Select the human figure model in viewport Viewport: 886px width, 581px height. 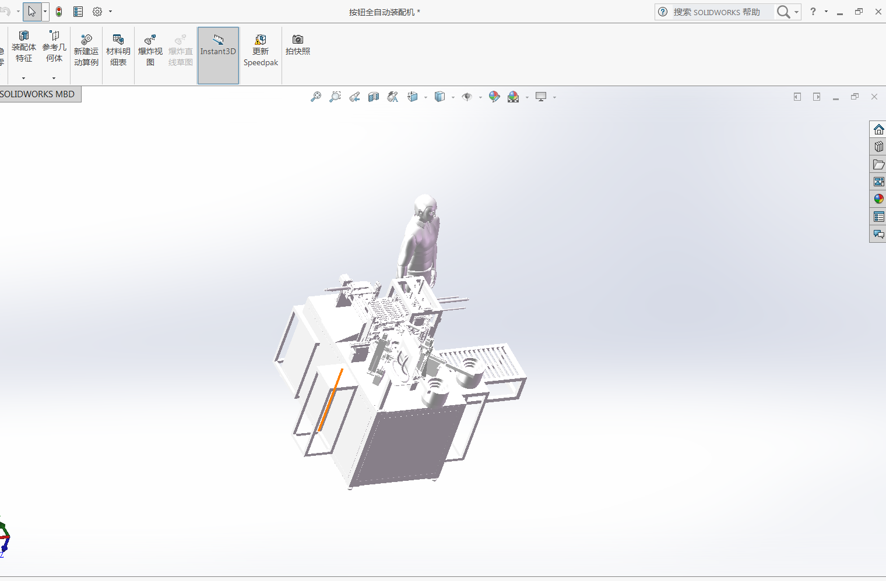tap(420, 242)
